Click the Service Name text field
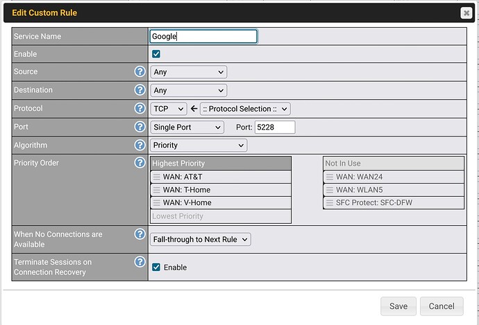The height and width of the screenshot is (325, 479). coord(203,36)
